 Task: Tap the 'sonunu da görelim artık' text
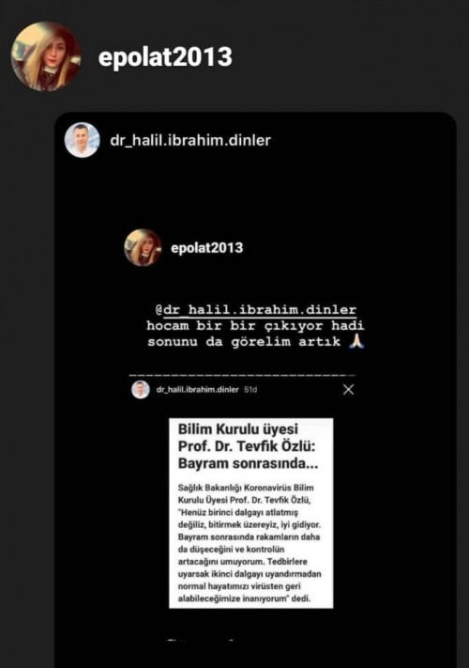[x=244, y=342]
